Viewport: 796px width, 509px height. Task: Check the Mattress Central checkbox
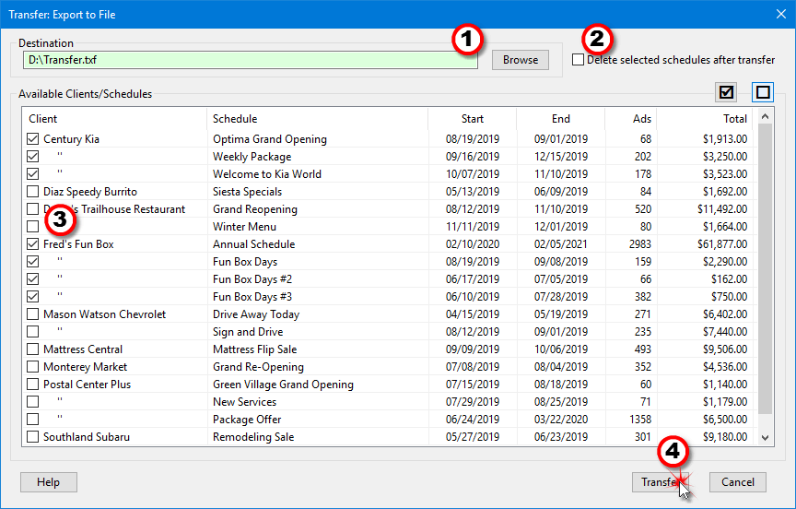pos(32,349)
